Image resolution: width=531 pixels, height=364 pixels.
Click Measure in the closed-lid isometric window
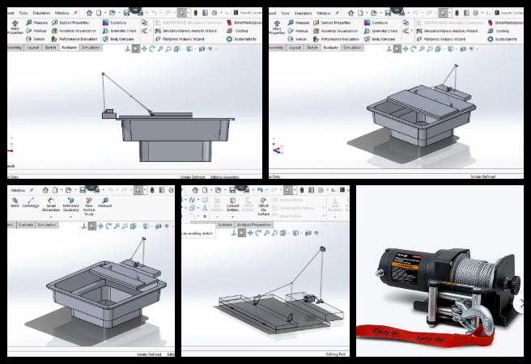299,23
